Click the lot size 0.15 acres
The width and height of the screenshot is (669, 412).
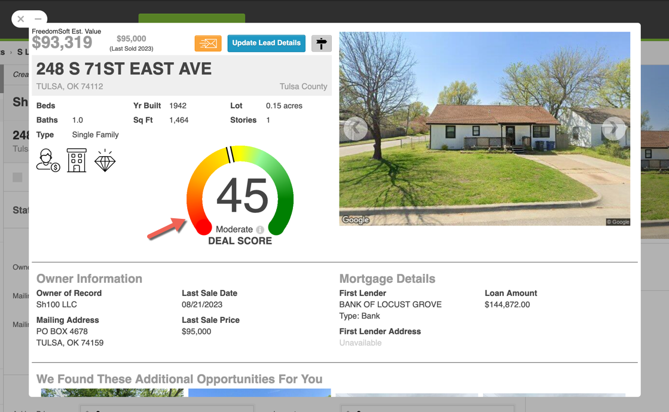pyautogui.click(x=284, y=105)
